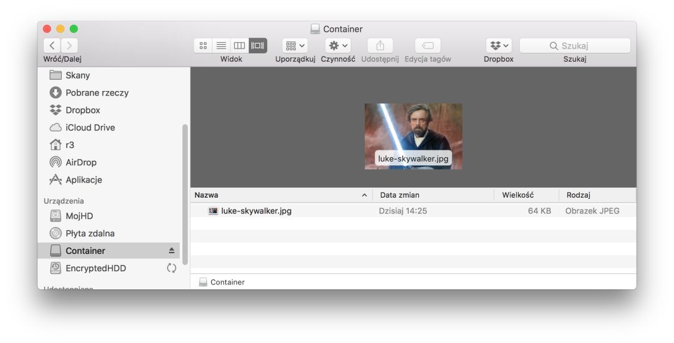
Task: Click the Szukaj search field
Action: 575,46
